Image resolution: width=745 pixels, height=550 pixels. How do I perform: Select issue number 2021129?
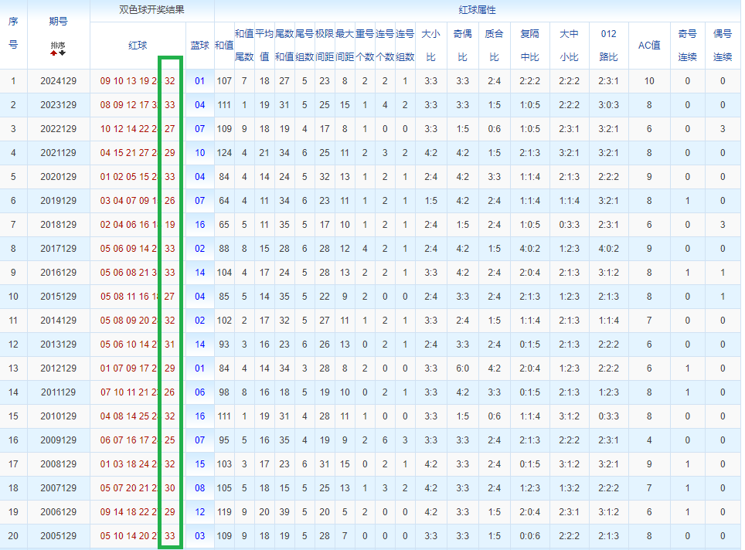[x=59, y=153]
